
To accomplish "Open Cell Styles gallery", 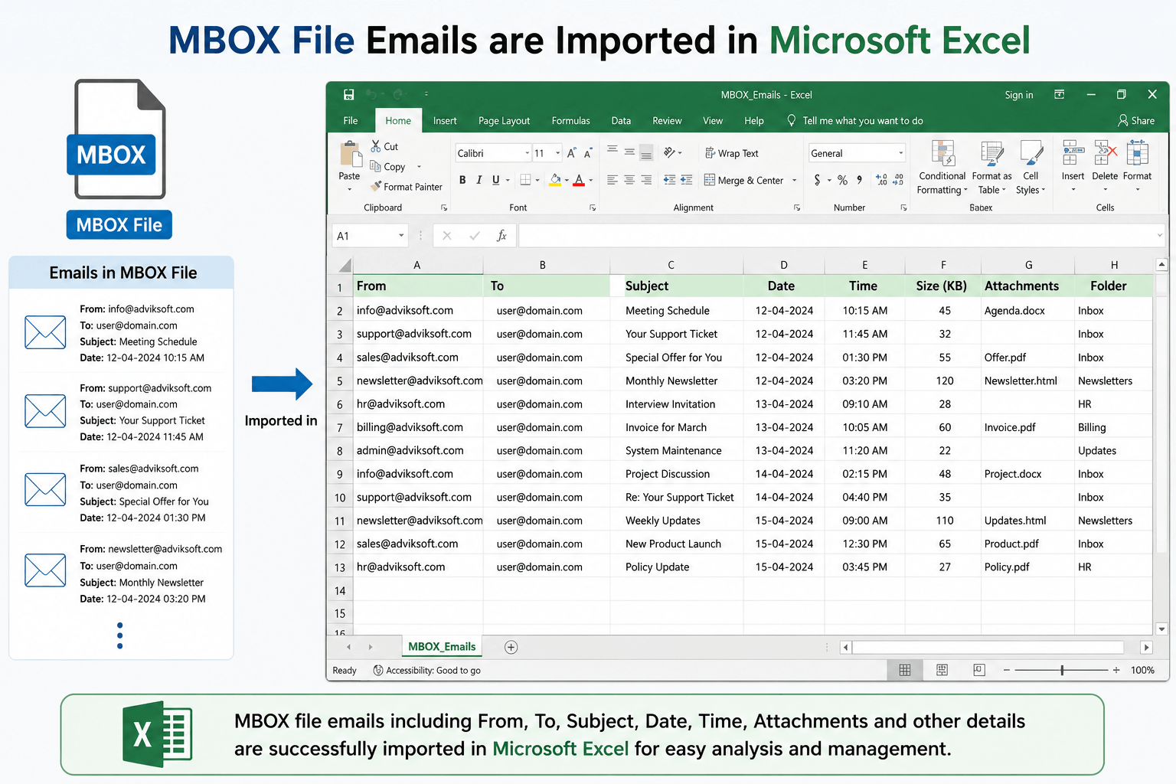I will click(1031, 168).
